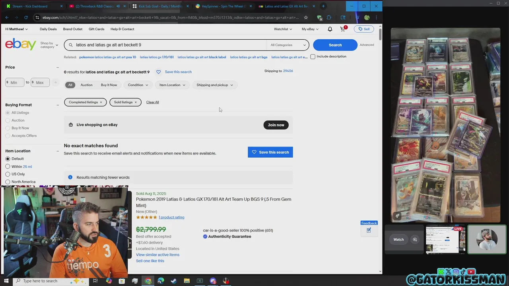Bookmark this page with the star icon
The image size is (509, 286).
(306, 17)
